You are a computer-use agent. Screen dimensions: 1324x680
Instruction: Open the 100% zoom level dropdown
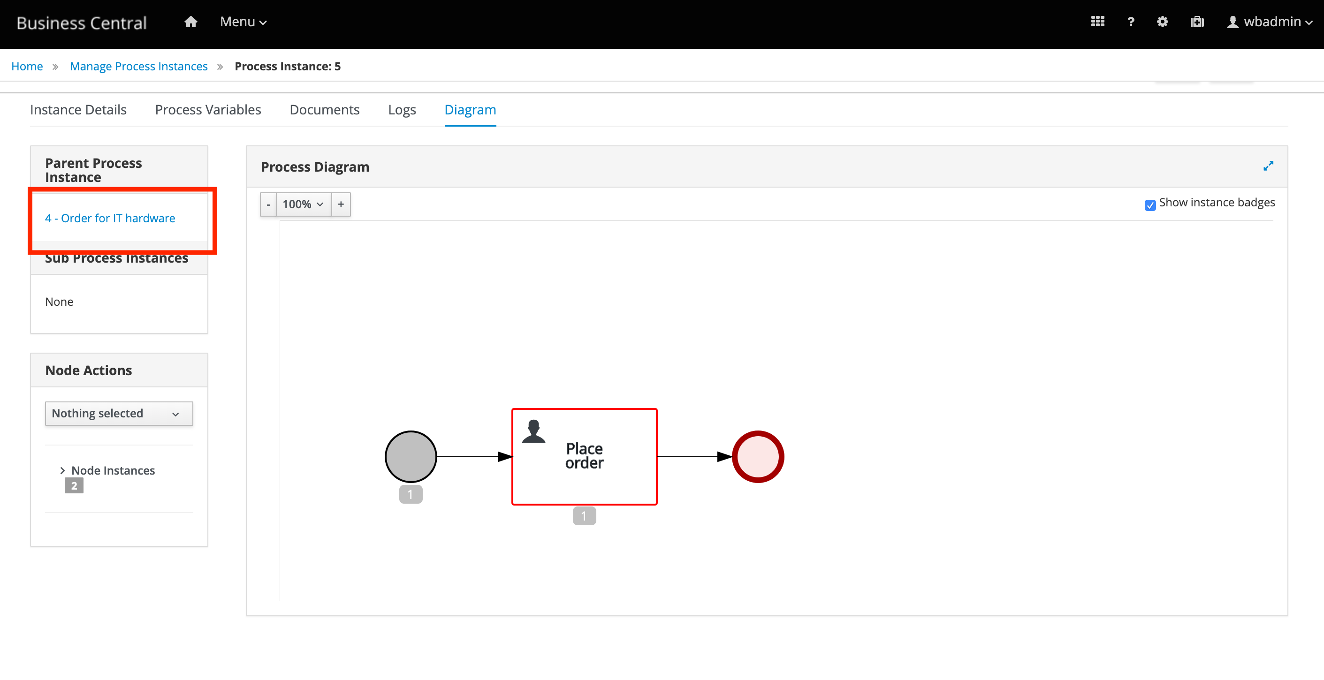[x=303, y=204]
